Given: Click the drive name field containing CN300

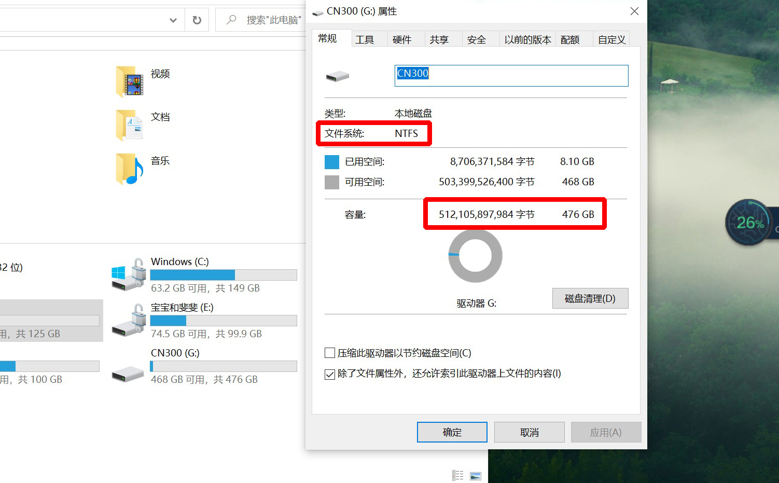Looking at the screenshot, I should pos(511,76).
